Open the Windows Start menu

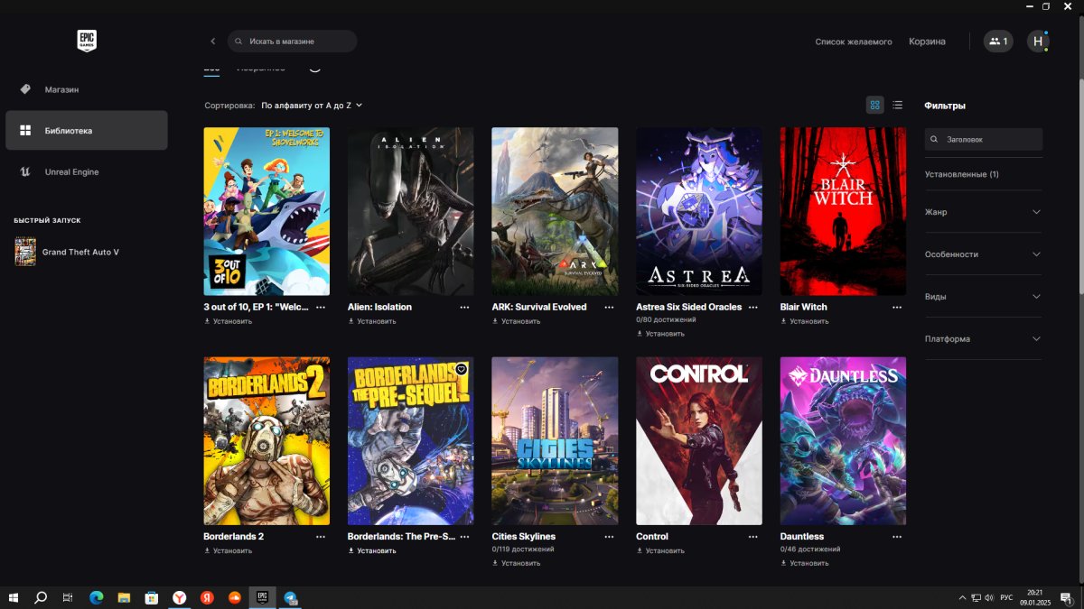(x=14, y=597)
